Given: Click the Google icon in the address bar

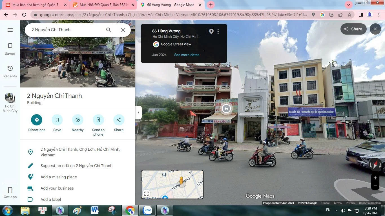Looking at the screenshot, I should pyautogui.click(x=322, y=15).
